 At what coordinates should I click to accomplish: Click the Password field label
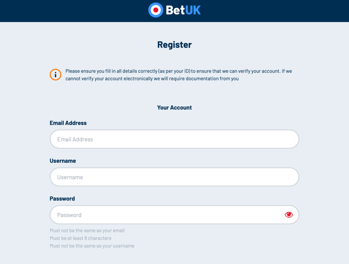click(x=62, y=198)
